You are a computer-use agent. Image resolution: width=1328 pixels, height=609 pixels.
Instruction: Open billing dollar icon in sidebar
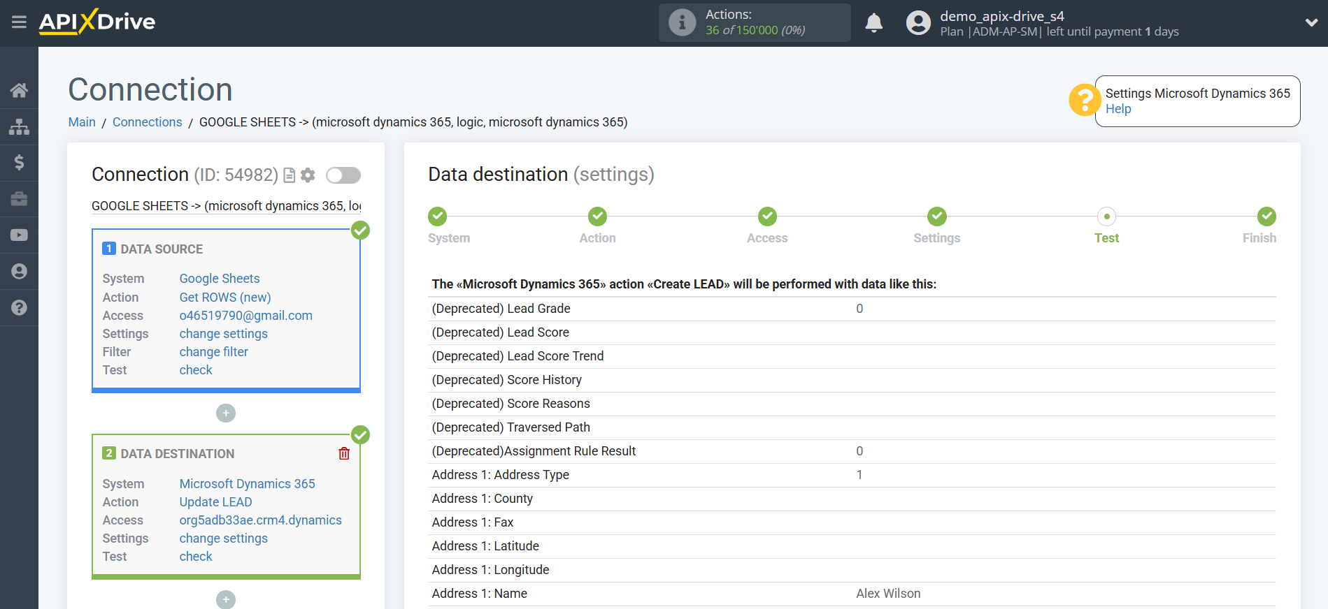19,163
